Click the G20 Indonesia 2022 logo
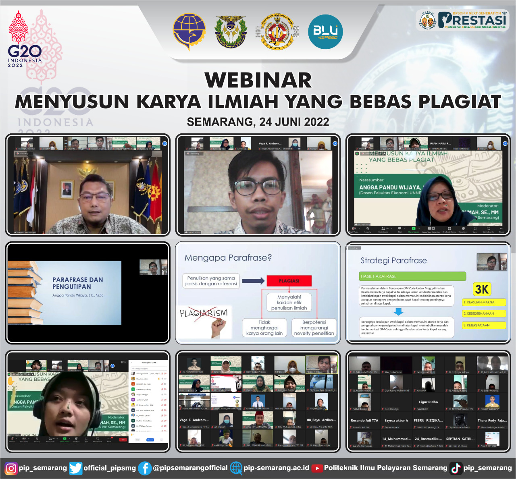Screen dimensions: 516x479 24,39
